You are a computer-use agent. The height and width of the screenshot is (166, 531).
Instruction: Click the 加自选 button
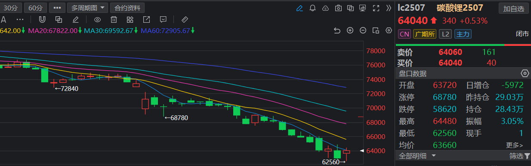pos(514,8)
